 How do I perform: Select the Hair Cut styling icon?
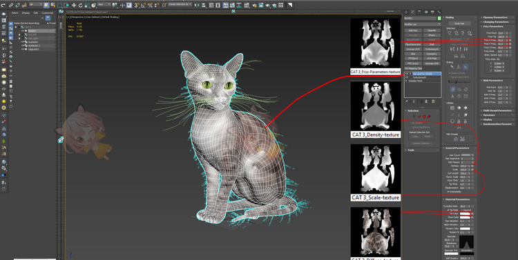point(459,67)
